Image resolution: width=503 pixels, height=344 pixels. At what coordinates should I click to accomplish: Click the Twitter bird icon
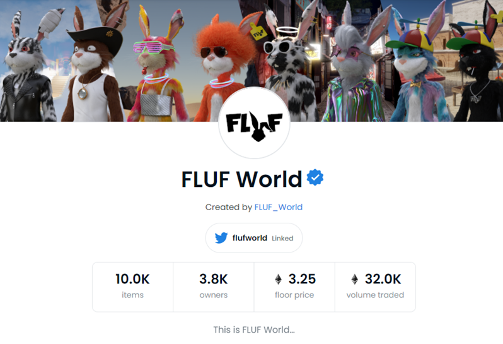pyautogui.click(x=221, y=238)
